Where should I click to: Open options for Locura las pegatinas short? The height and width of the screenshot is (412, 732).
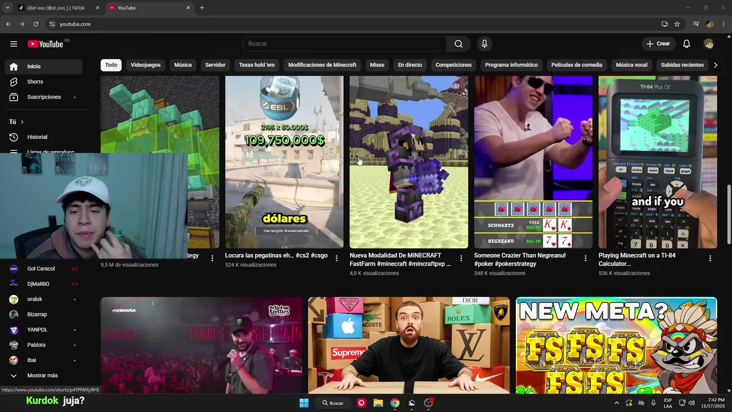336,259
